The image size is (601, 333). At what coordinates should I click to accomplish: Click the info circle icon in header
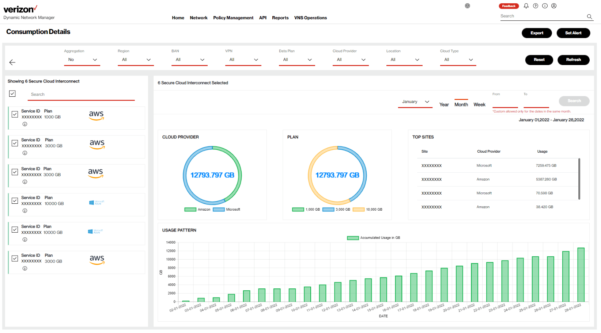[545, 6]
